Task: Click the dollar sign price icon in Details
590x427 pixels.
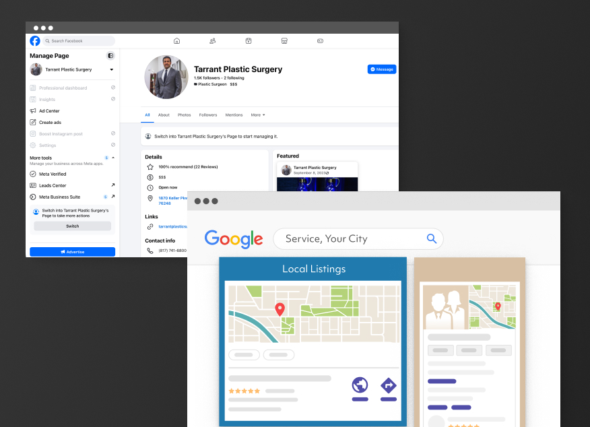Action: 150,177
